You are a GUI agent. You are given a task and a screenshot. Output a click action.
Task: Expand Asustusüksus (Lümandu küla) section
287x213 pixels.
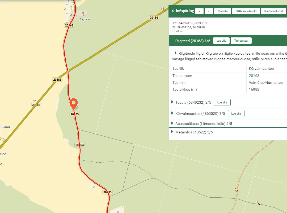(201, 124)
